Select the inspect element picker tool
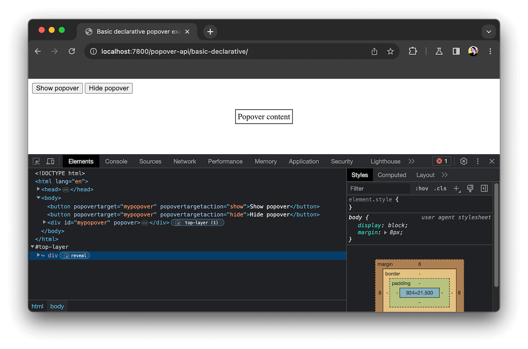The height and width of the screenshot is (349, 528). (36, 161)
